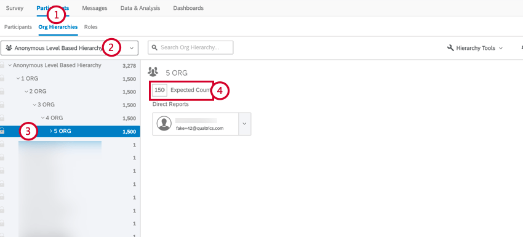
Task: Click the magnifier icon in the search box
Action: tap(154, 47)
